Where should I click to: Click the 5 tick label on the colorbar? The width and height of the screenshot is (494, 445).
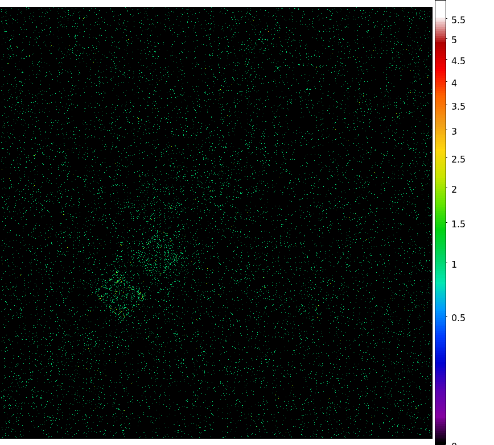(x=454, y=40)
